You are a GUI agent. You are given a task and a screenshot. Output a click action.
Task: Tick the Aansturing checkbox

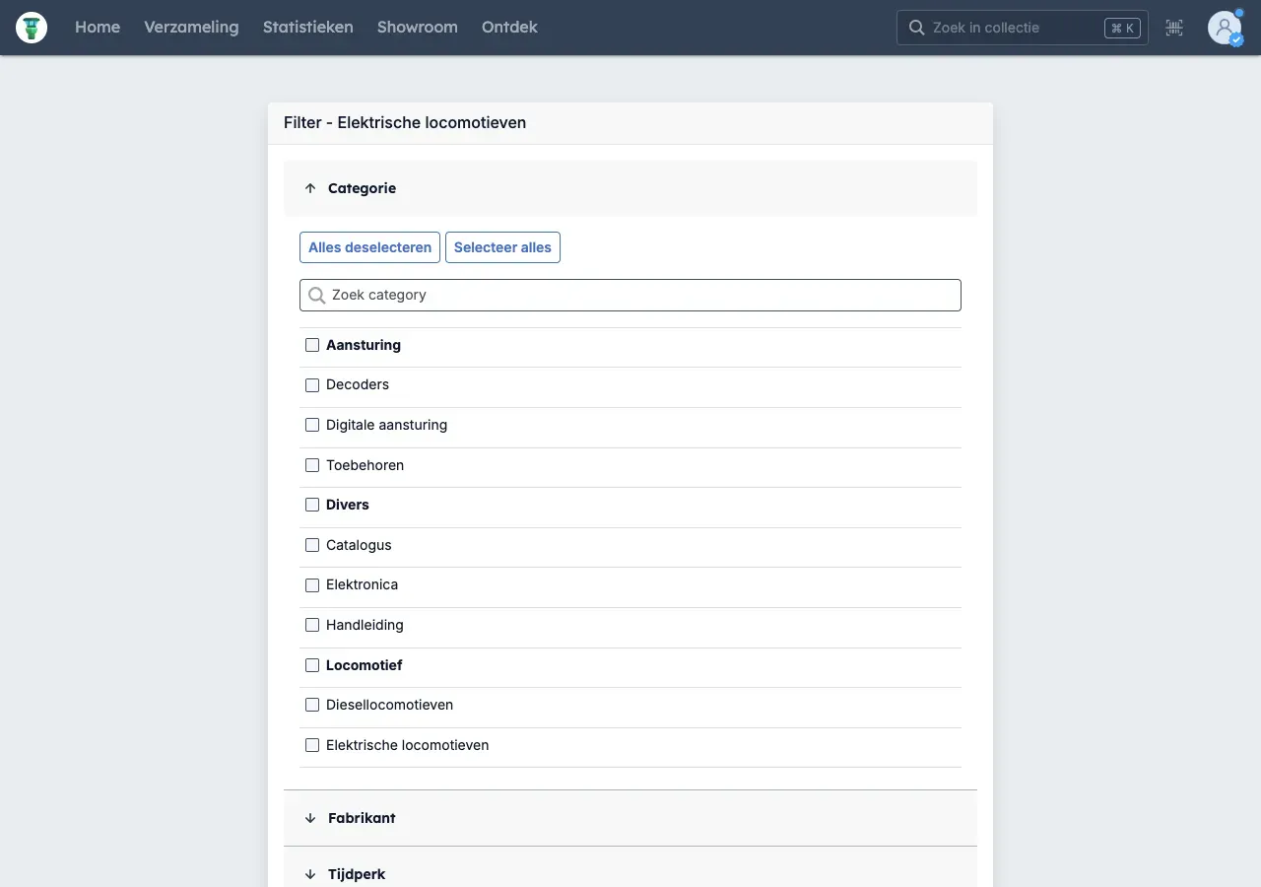click(312, 345)
